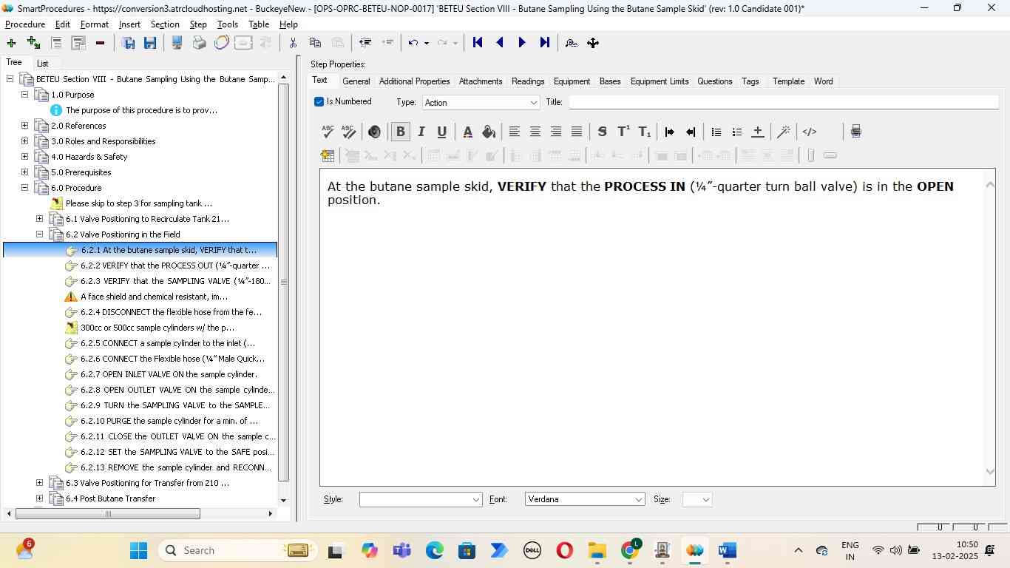Click the red minus delete icon
This screenshot has height=568, width=1010.
pos(100,43)
